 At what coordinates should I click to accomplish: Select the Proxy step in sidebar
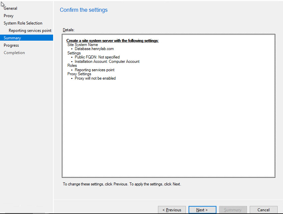(x=9, y=16)
